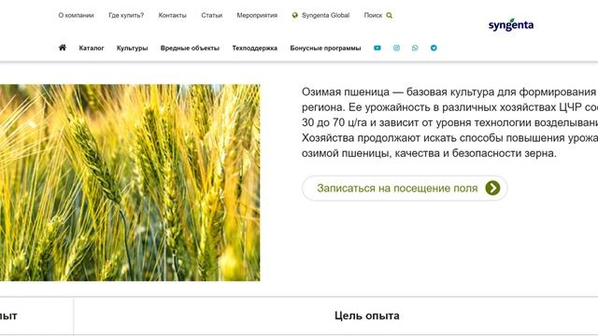The image size is (598, 336).
Task: Go to the home page icon
Action: 63,48
